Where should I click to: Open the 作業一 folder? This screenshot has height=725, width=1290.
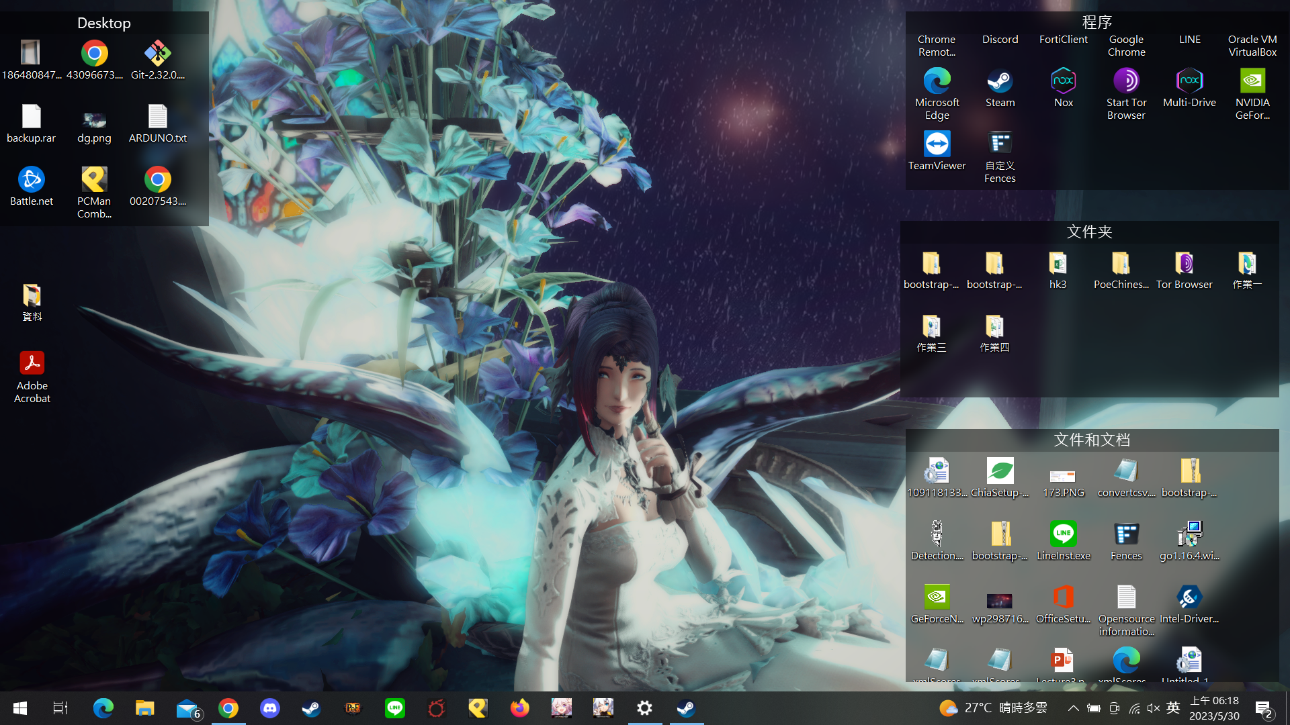(1247, 271)
